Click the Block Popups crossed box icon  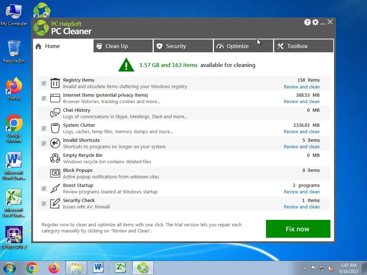pyautogui.click(x=55, y=173)
